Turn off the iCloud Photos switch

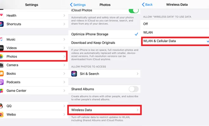134,11
